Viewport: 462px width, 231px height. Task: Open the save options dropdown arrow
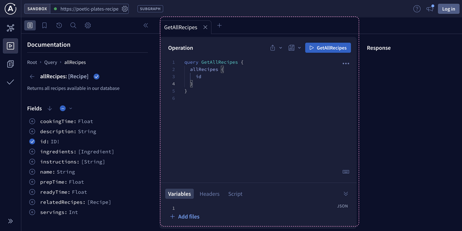click(x=299, y=48)
